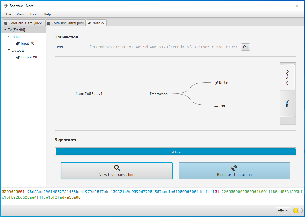Copy the Txid to clipboard
This screenshot has width=305, height=217.
click(x=245, y=47)
